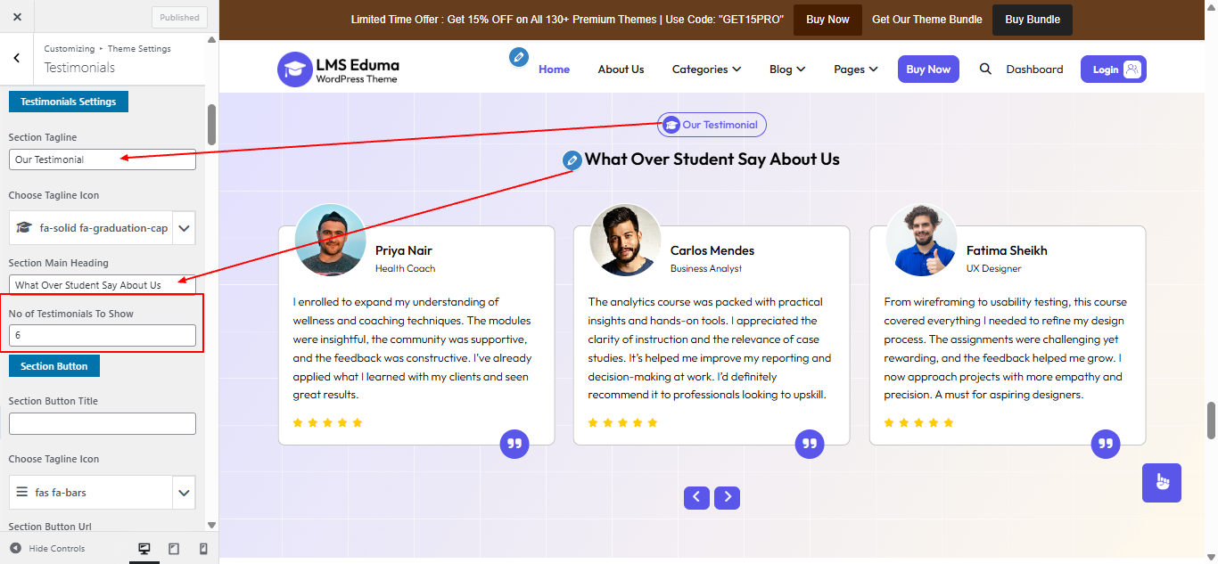Click the search magnifier icon in navbar

coord(985,69)
